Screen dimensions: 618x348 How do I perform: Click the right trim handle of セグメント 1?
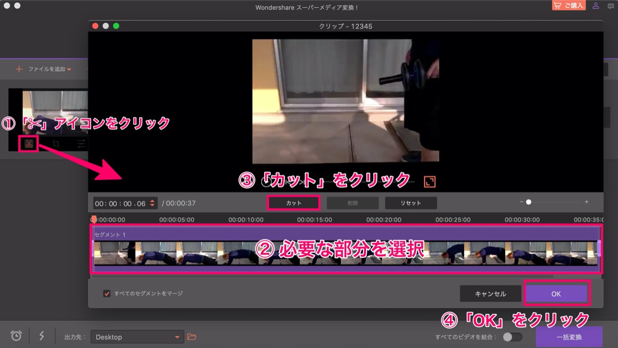click(x=599, y=249)
